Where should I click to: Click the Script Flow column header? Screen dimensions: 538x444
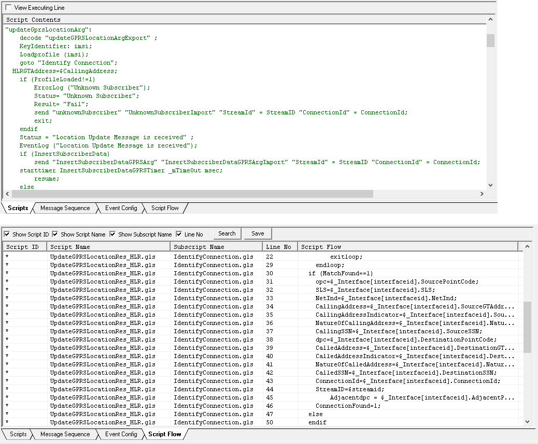point(408,247)
